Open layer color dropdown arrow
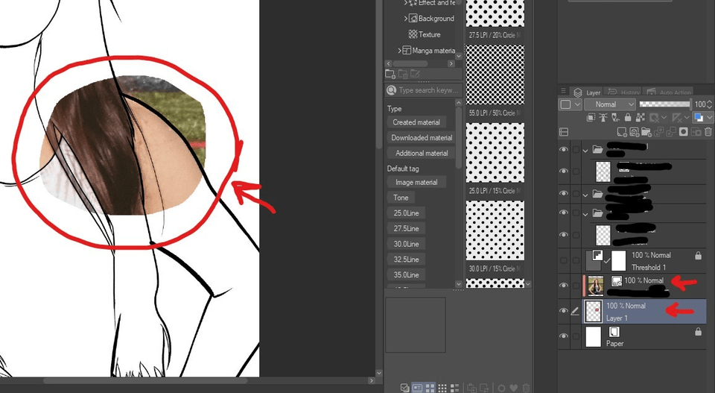This screenshot has height=393, width=715. tap(710, 118)
